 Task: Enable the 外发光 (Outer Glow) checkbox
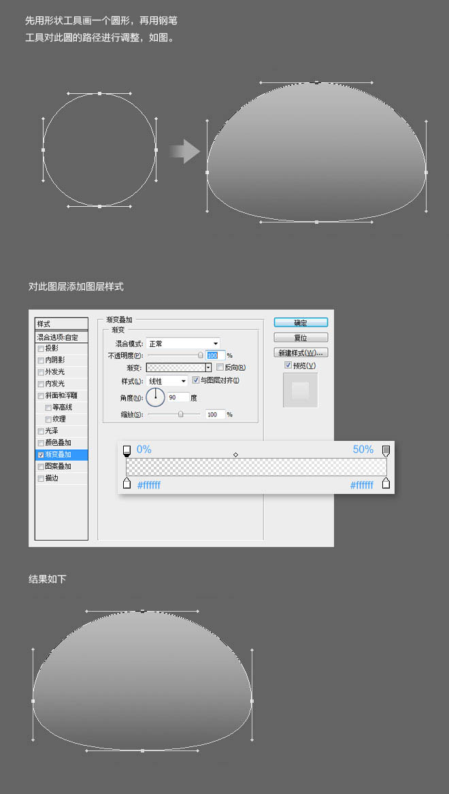tap(41, 371)
